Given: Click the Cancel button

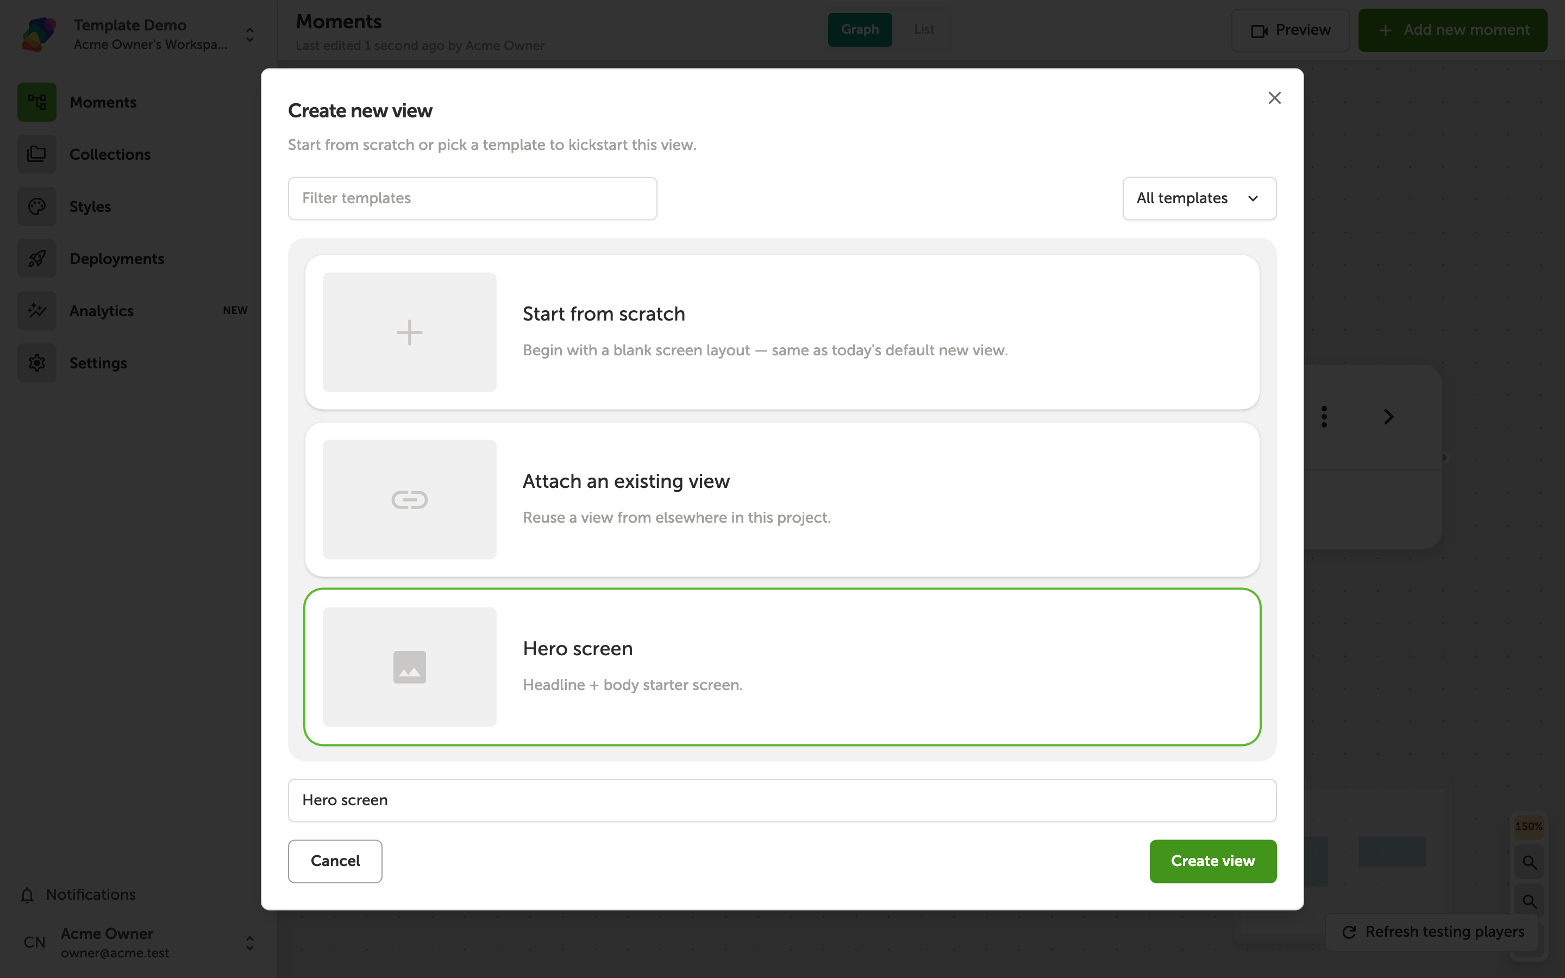Looking at the screenshot, I should [335, 861].
